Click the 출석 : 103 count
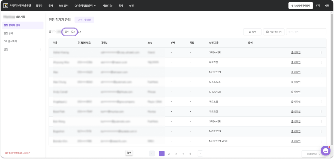Screen dimensions: 334x159 [x=70, y=32]
